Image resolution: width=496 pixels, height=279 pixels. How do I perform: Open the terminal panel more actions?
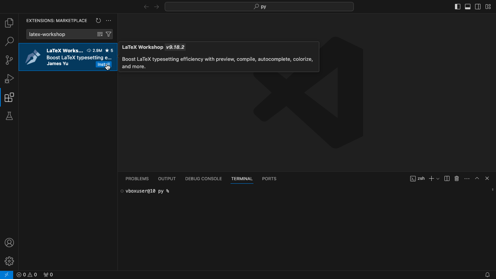coord(467,179)
